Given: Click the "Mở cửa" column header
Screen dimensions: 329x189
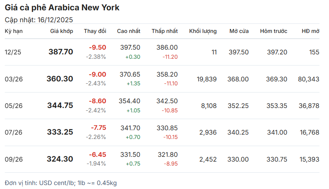Looking at the screenshot, I should click(x=239, y=31).
